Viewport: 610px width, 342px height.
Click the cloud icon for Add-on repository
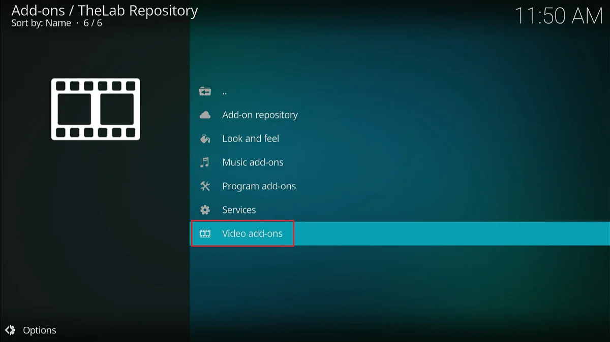[x=205, y=115]
